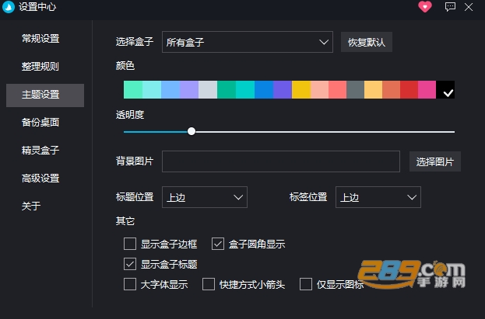This screenshot has width=485, height=319.
Task: Toggle the 显示盒子标题 checkbox
Action: (x=130, y=264)
